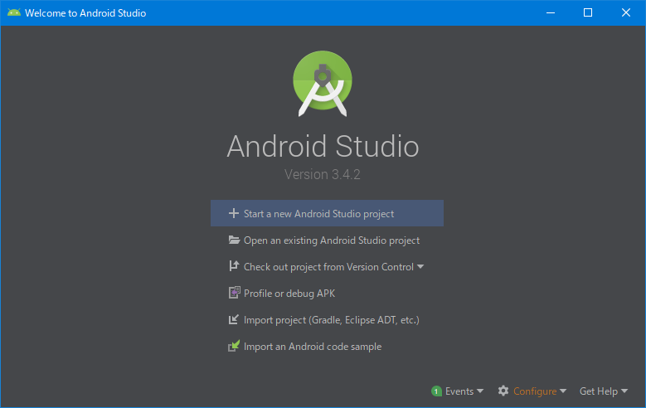Click the green Events notification badge

[436, 391]
